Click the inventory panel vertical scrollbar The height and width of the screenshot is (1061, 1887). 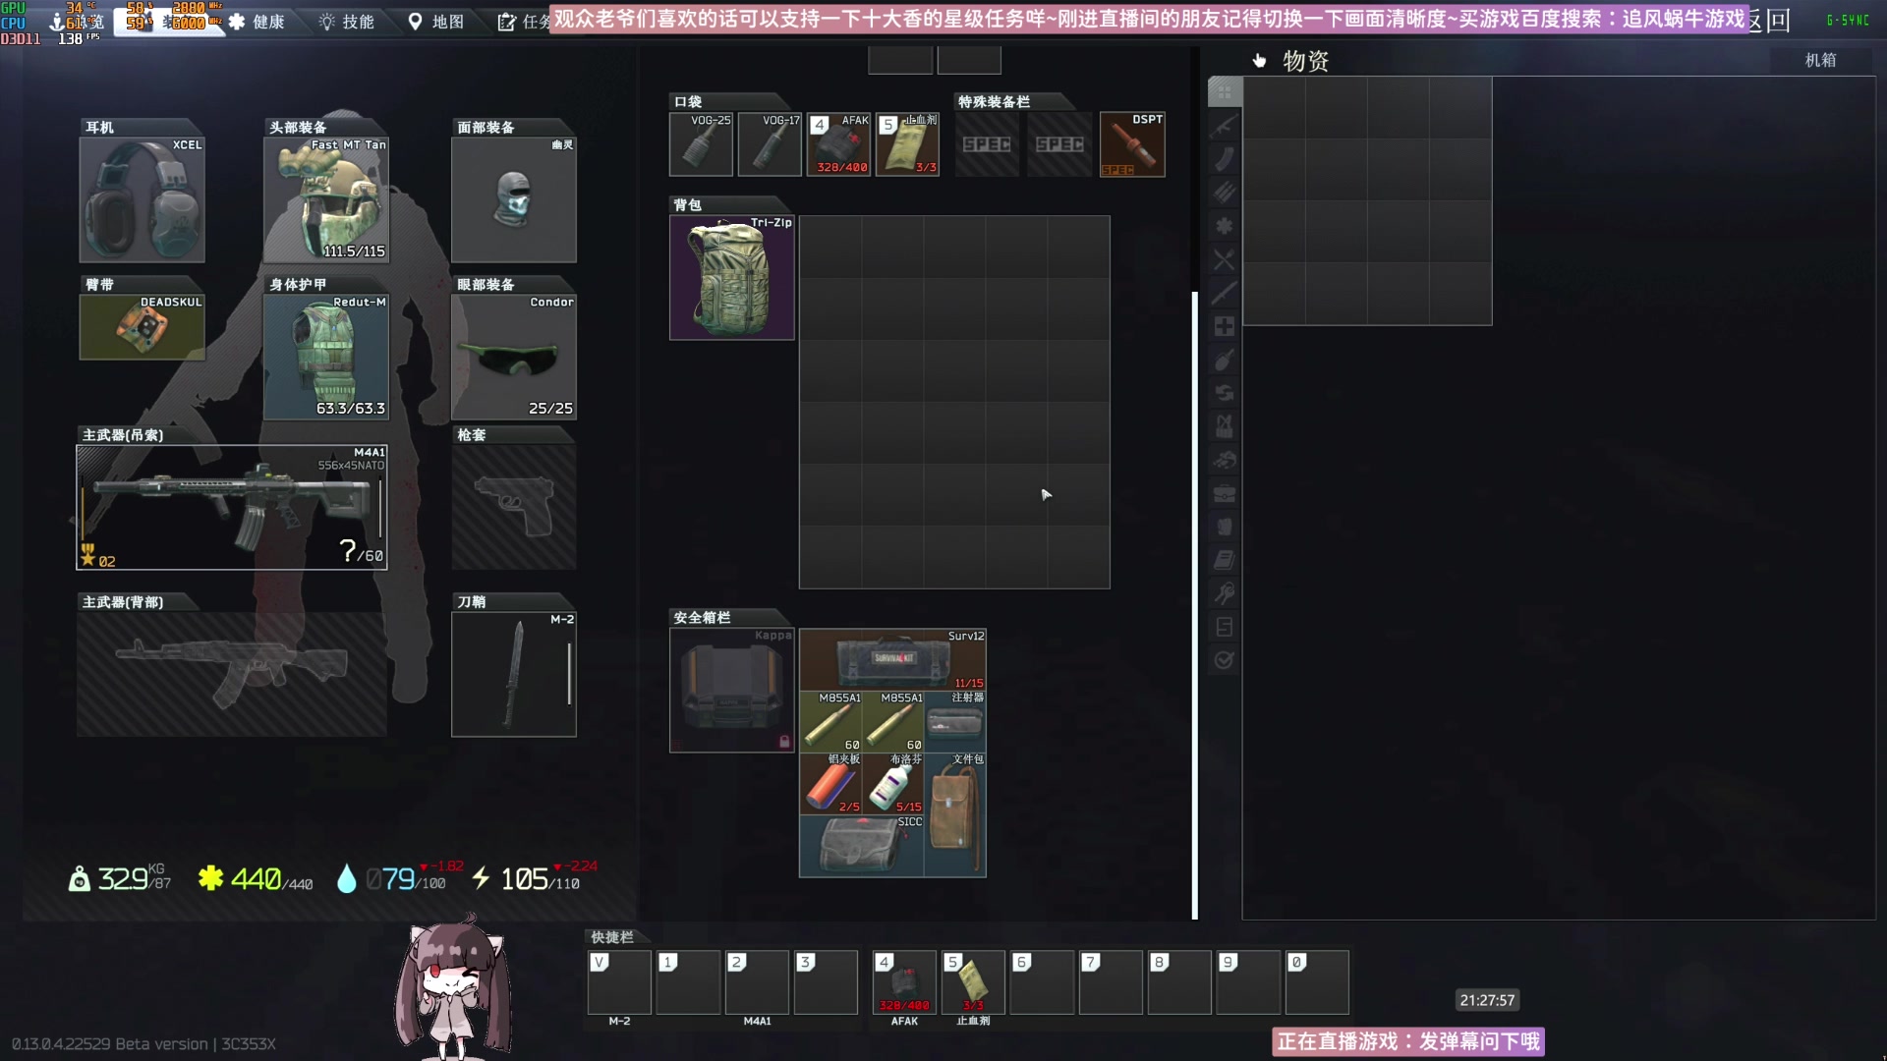[1194, 604]
